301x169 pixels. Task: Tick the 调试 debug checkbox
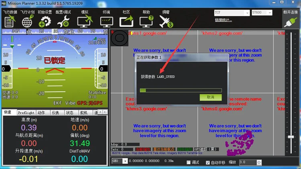point(188,162)
